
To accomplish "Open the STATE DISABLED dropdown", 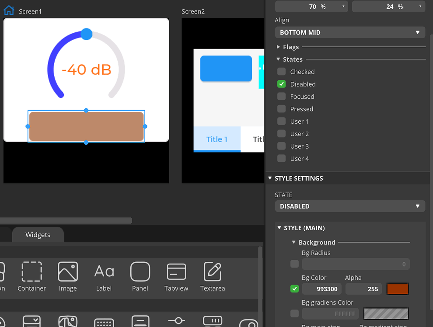I will pos(350,206).
